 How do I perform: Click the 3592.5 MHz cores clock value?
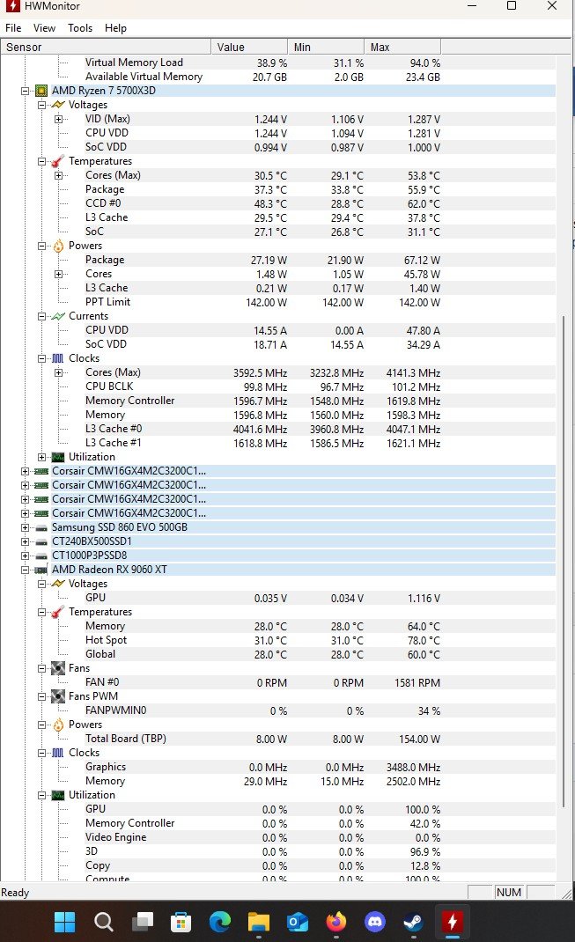(260, 373)
